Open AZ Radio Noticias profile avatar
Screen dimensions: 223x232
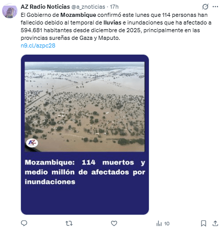10,11
